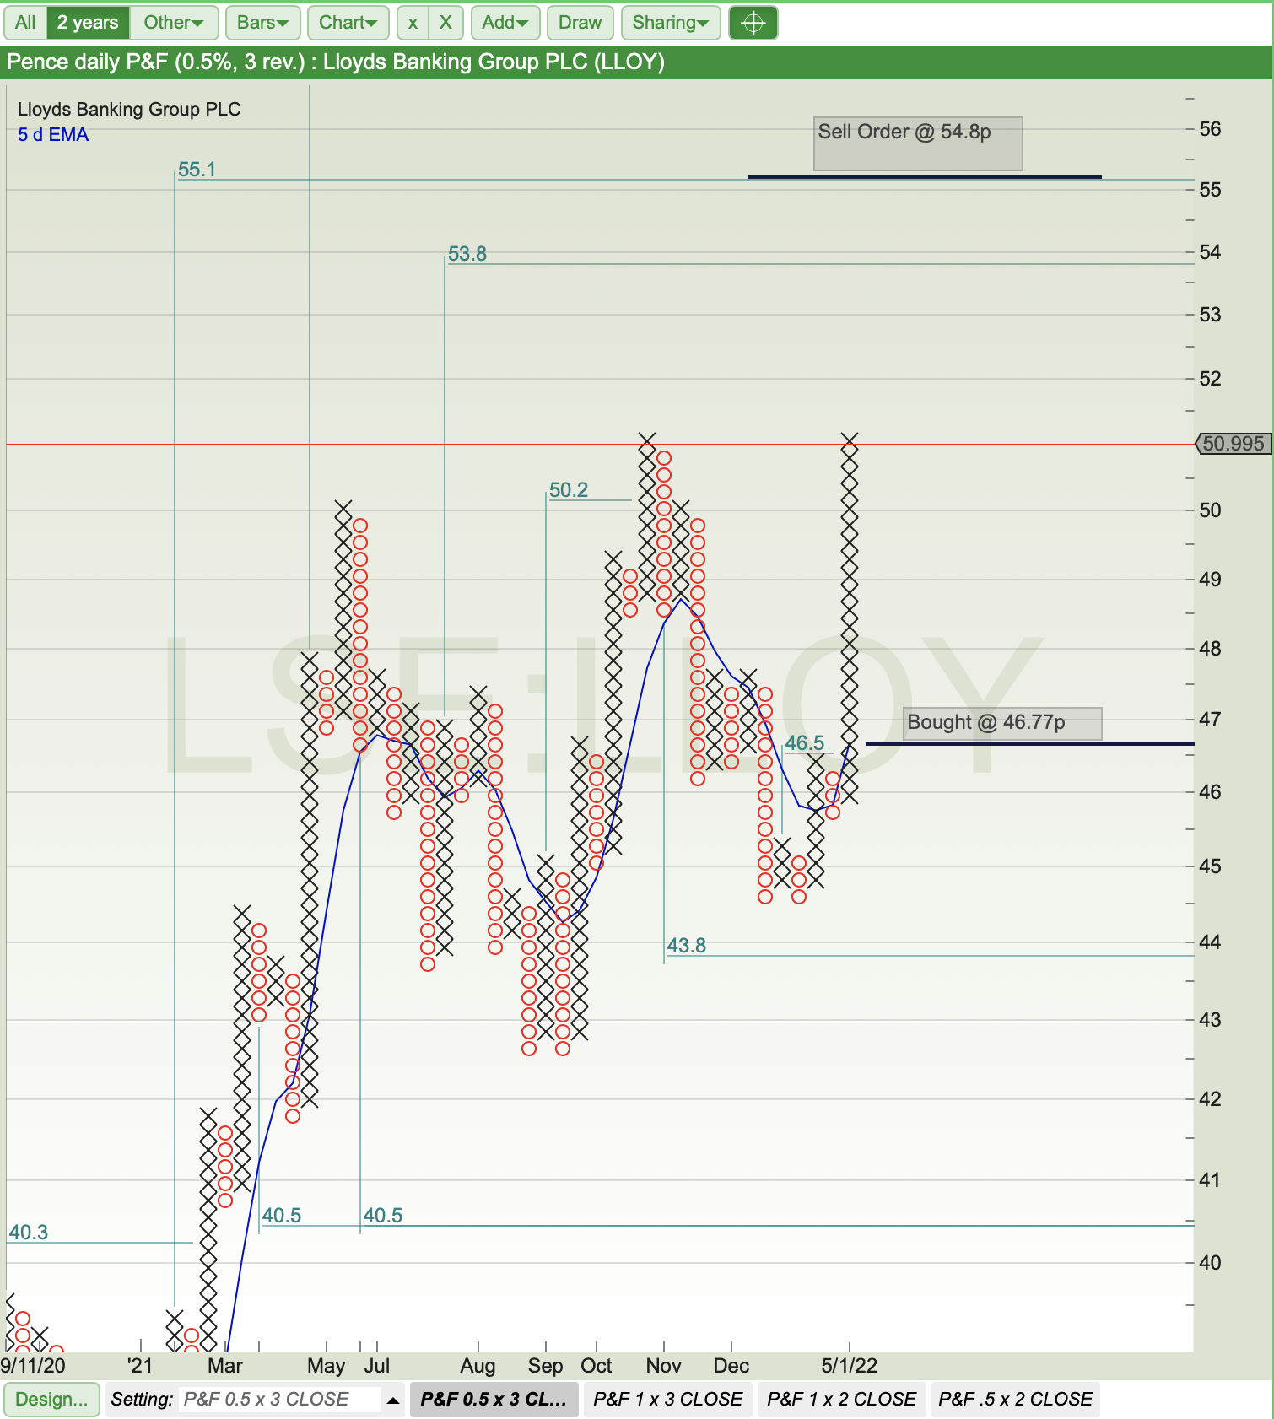
Task: Switch to the P&F 1 x 3 CLOSE tab
Action: tap(667, 1400)
